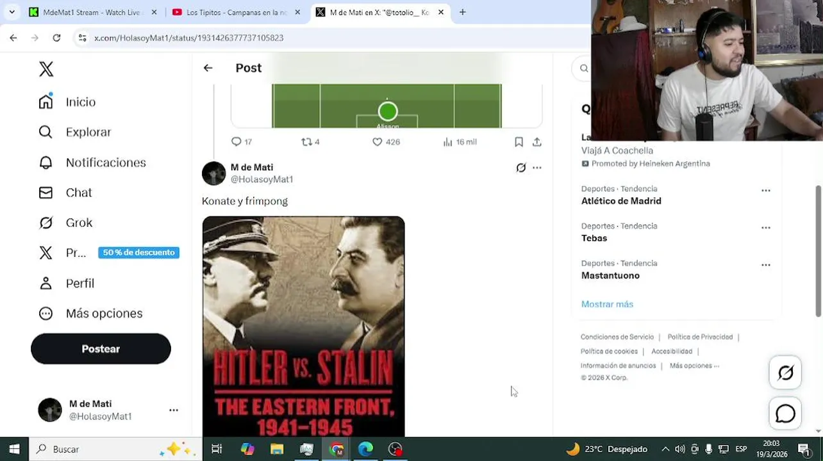Open the Windows Start menu

tap(14, 449)
